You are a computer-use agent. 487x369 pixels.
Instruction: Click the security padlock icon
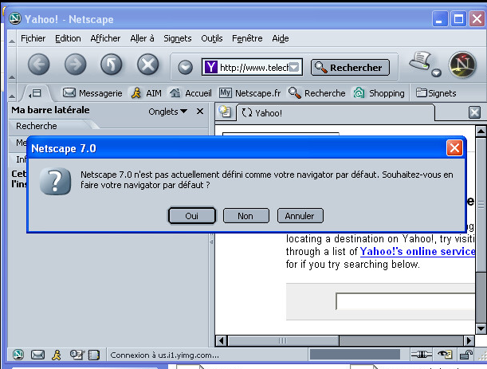466,355
